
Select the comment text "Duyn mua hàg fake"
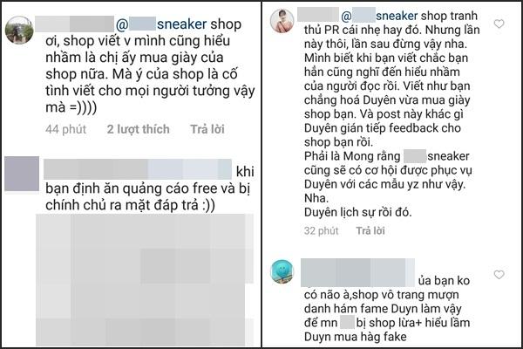[x=356, y=337]
